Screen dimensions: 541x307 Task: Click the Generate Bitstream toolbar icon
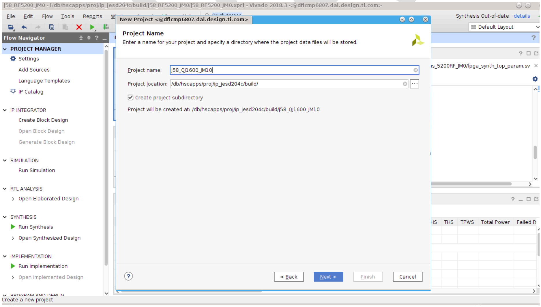[106, 27]
